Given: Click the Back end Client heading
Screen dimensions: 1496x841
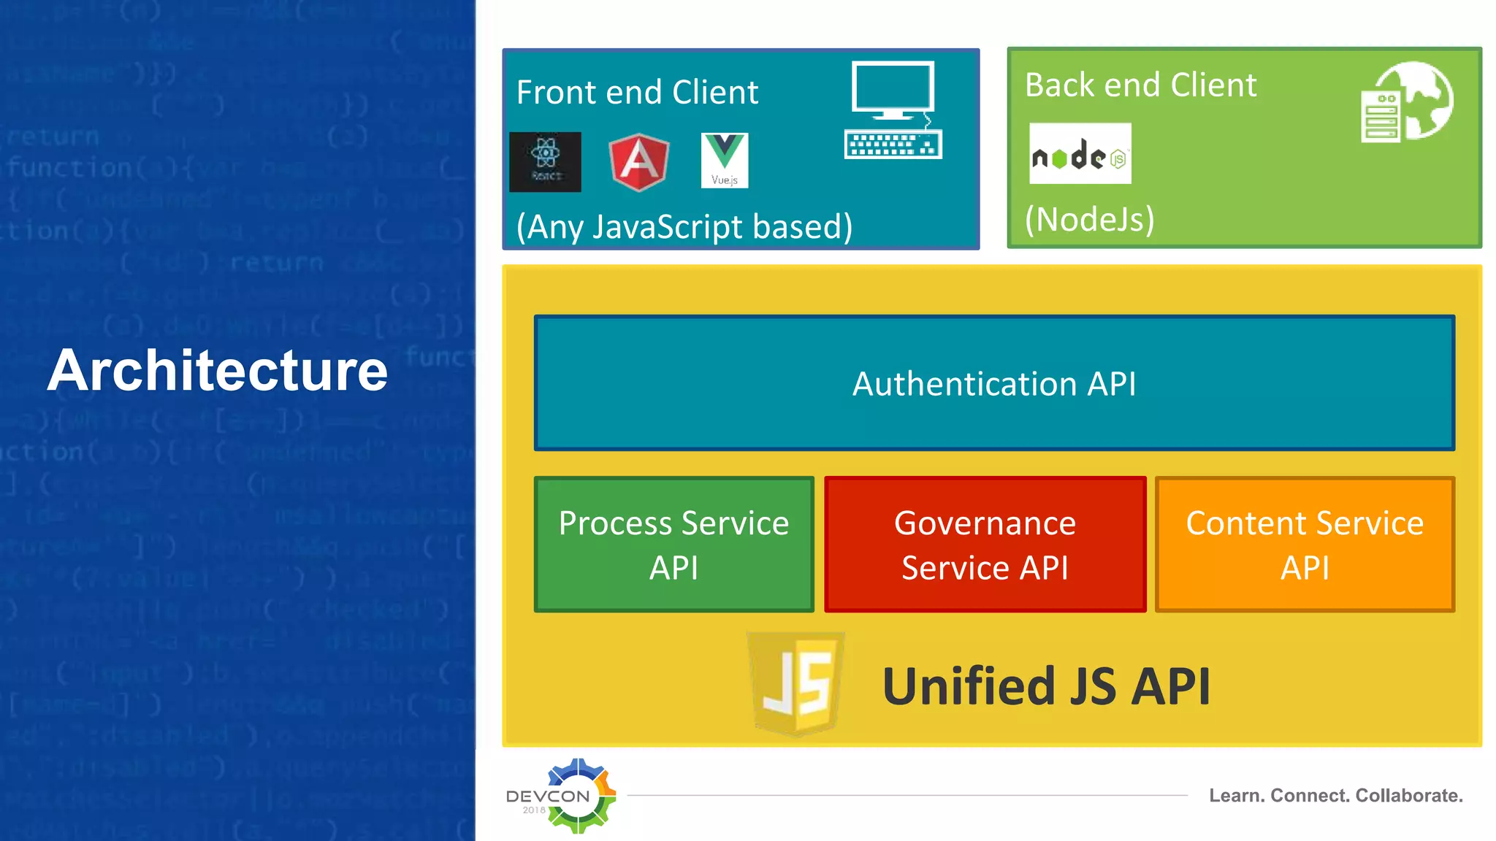Looking at the screenshot, I should point(1140,85).
